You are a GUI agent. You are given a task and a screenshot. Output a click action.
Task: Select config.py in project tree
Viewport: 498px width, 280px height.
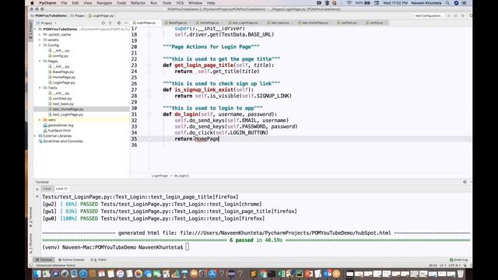[58, 56]
